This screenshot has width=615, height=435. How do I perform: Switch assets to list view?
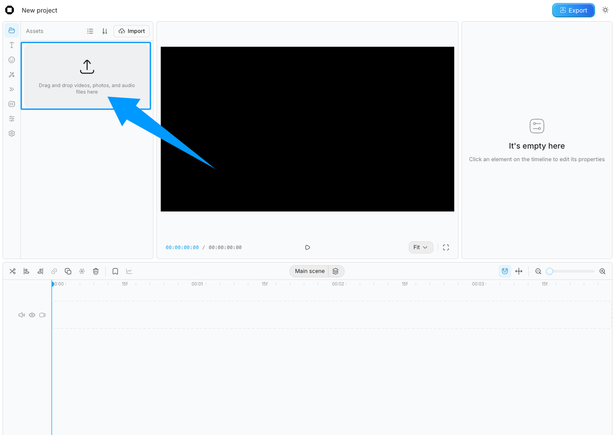(x=90, y=31)
